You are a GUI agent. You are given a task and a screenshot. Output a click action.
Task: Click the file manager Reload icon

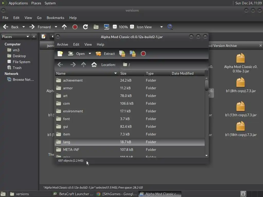coord(85,27)
